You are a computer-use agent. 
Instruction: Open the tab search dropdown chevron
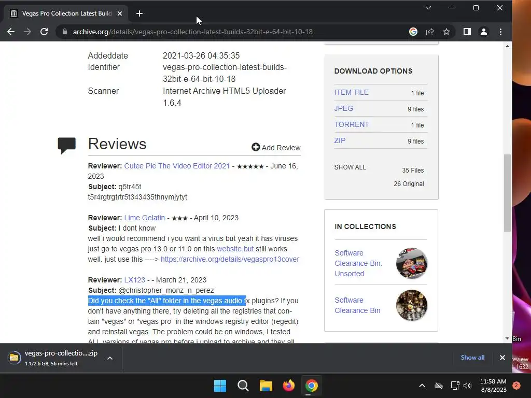tap(428, 8)
